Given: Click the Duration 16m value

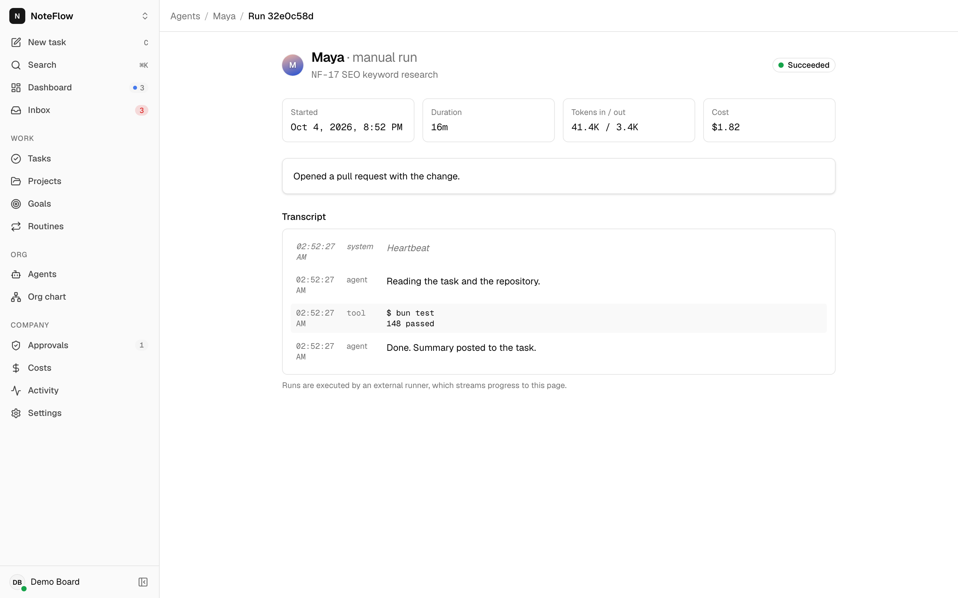Looking at the screenshot, I should (x=439, y=127).
